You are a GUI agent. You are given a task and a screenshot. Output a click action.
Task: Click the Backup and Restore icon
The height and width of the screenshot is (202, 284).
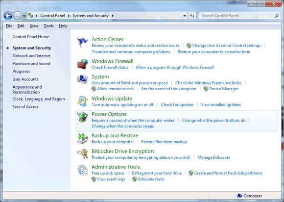pyautogui.click(x=82, y=138)
